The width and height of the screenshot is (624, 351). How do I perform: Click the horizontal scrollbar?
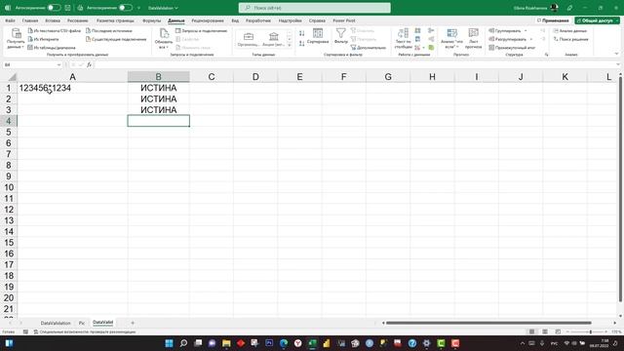488,323
